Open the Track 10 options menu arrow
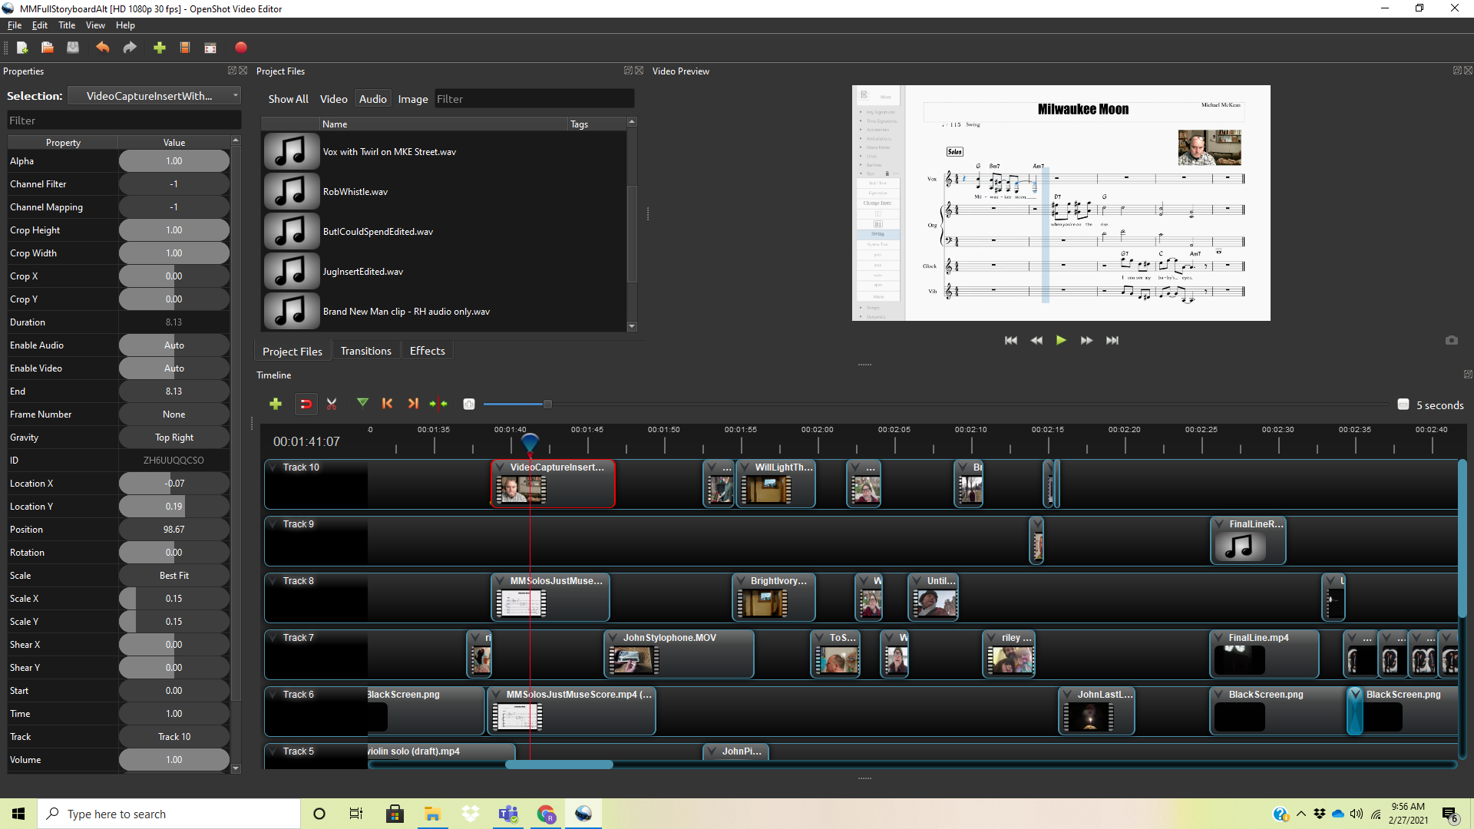Image resolution: width=1474 pixels, height=829 pixels. pos(273,467)
